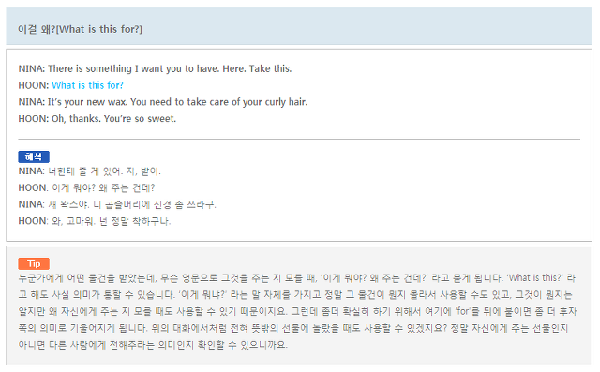Click the HOON speaker label before the blue text
The image size is (600, 372).
tap(34, 85)
